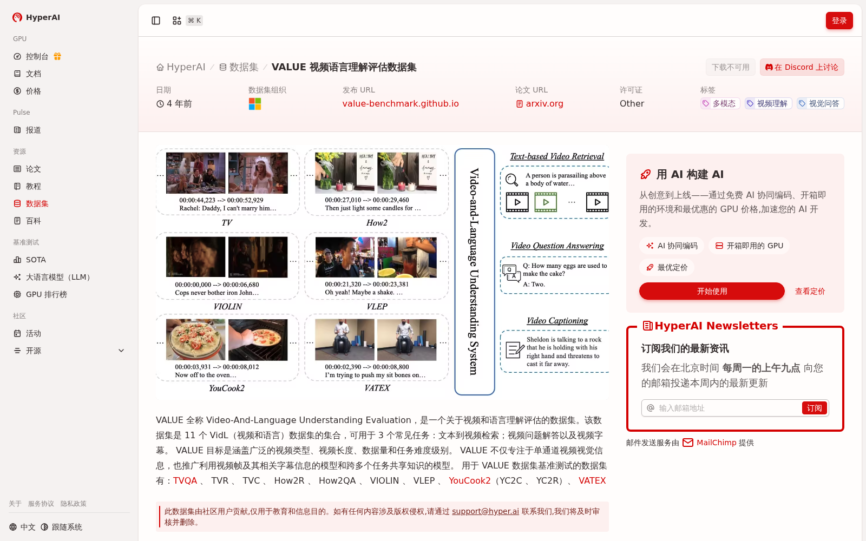Click the 视觉问答 tag

[820, 103]
